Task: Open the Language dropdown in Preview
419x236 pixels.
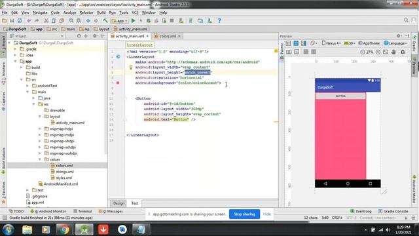Action: click(x=395, y=43)
